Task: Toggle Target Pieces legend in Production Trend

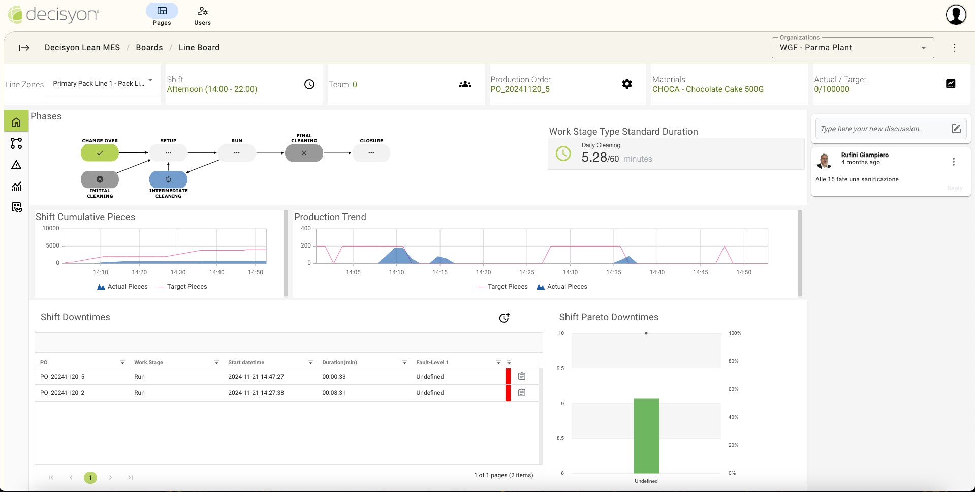Action: pyautogui.click(x=502, y=287)
